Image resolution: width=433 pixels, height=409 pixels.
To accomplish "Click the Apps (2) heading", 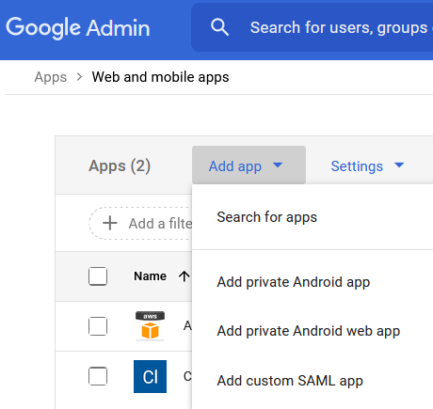I will (x=120, y=165).
